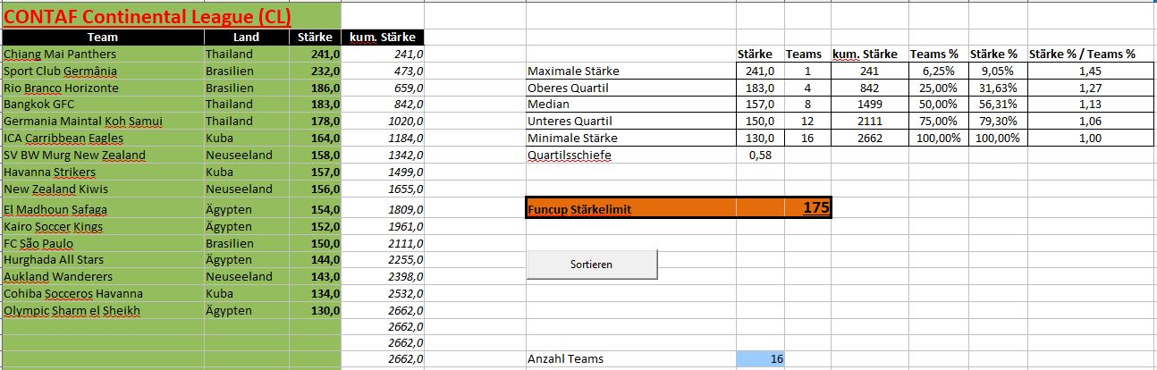The height and width of the screenshot is (370, 1157).
Task: Select the Stärke % / Teams % header
Action: click(x=1082, y=55)
